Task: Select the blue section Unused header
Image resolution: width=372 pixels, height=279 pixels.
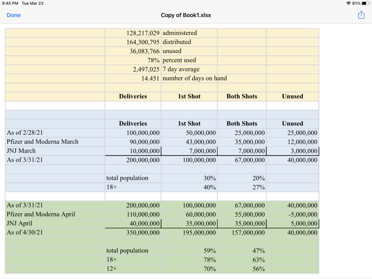Action: (292, 124)
